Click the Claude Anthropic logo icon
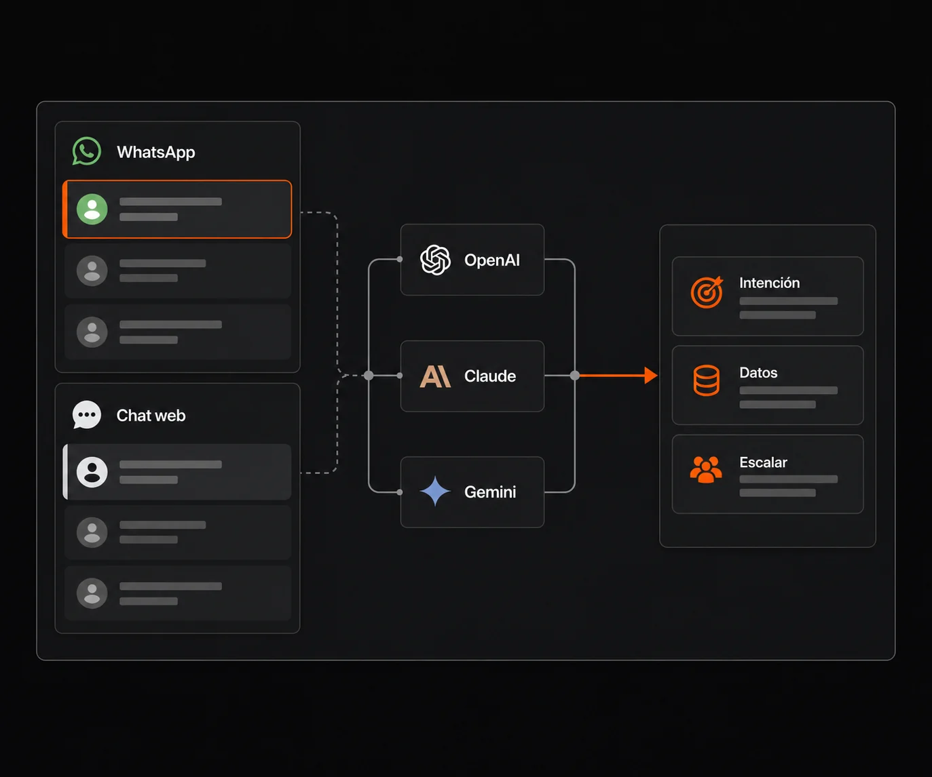This screenshot has height=777, width=932. point(435,376)
